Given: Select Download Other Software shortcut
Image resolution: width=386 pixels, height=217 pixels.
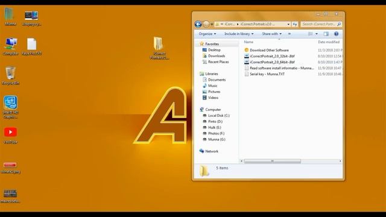Looking at the screenshot, I should coord(269,50).
